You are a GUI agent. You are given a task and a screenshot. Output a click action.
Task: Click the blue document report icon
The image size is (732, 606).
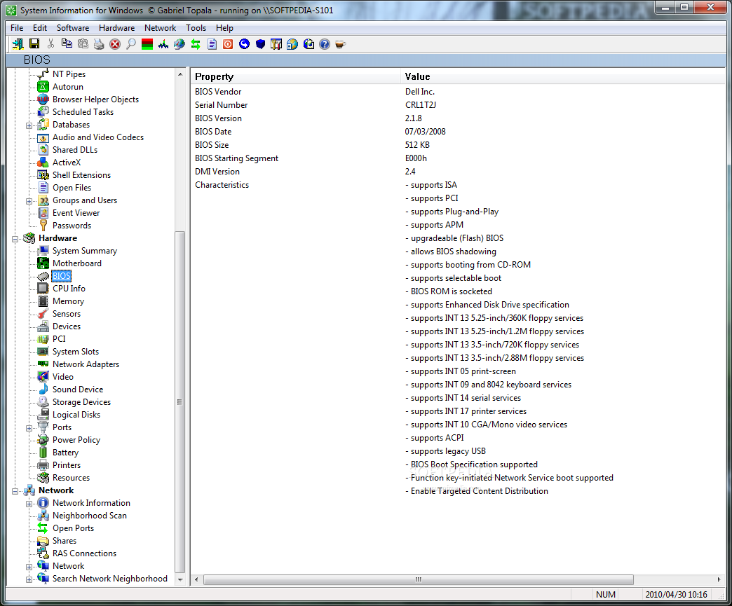click(x=212, y=44)
